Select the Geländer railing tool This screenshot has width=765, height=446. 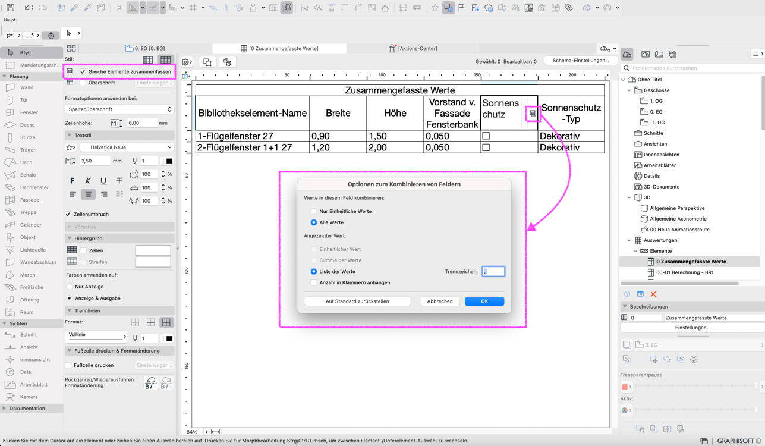[x=31, y=225]
